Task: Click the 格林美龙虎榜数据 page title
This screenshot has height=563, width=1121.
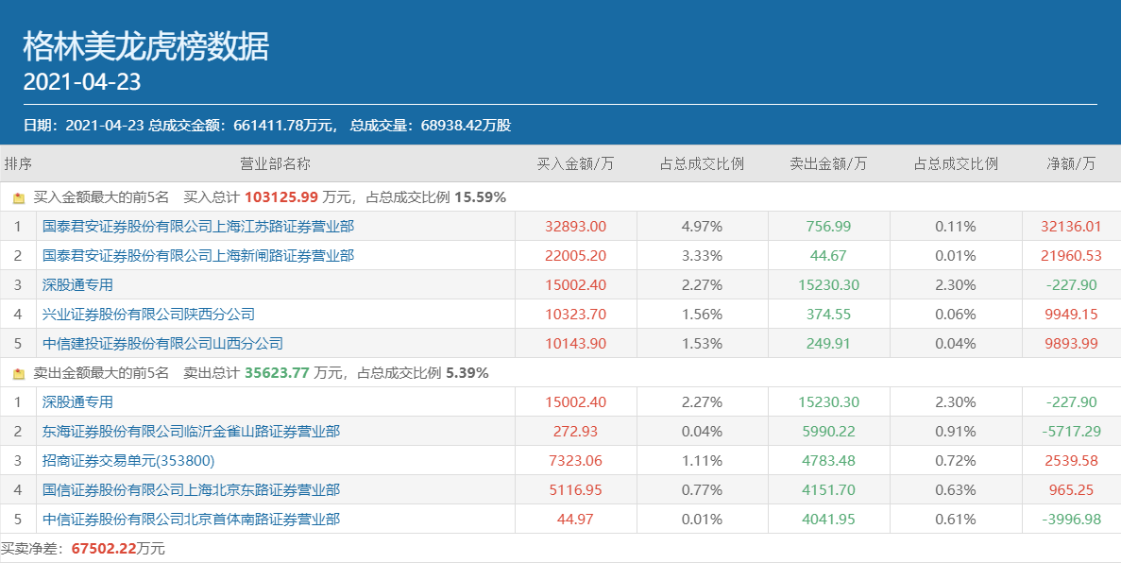Action: (x=145, y=46)
